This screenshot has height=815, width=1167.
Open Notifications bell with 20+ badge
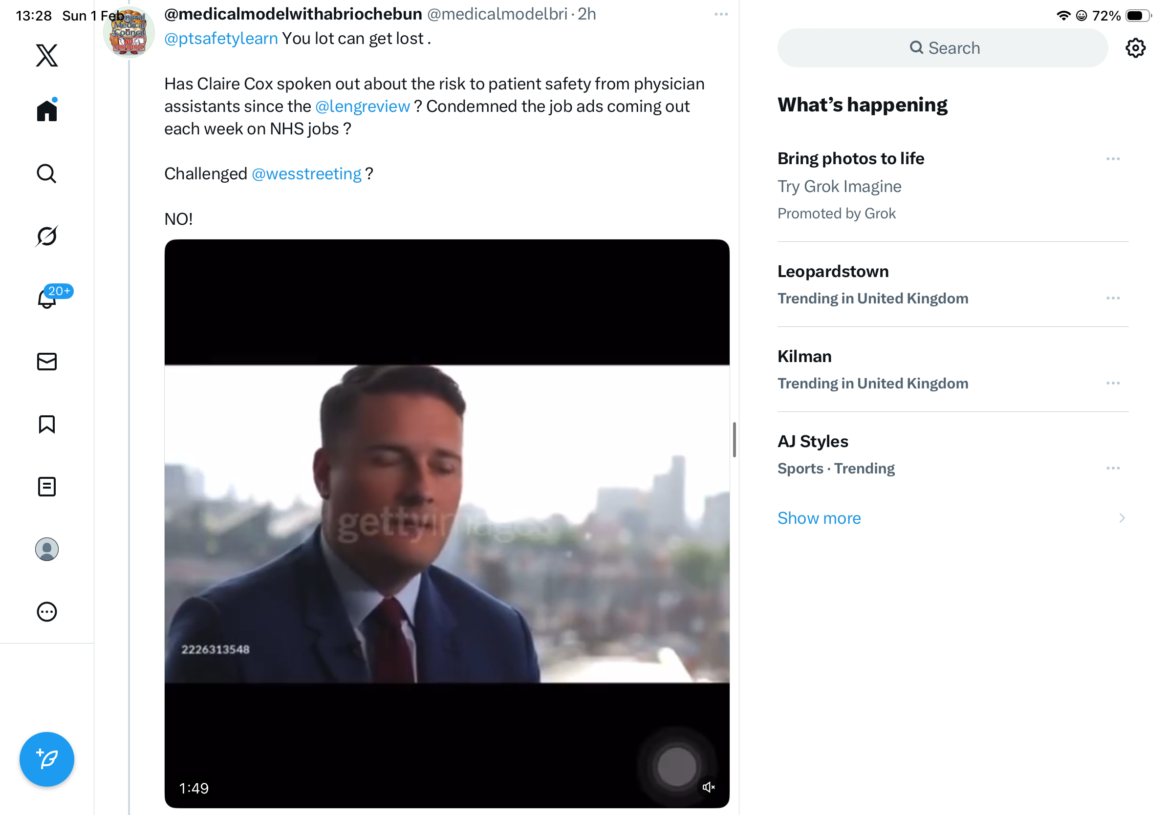47,299
